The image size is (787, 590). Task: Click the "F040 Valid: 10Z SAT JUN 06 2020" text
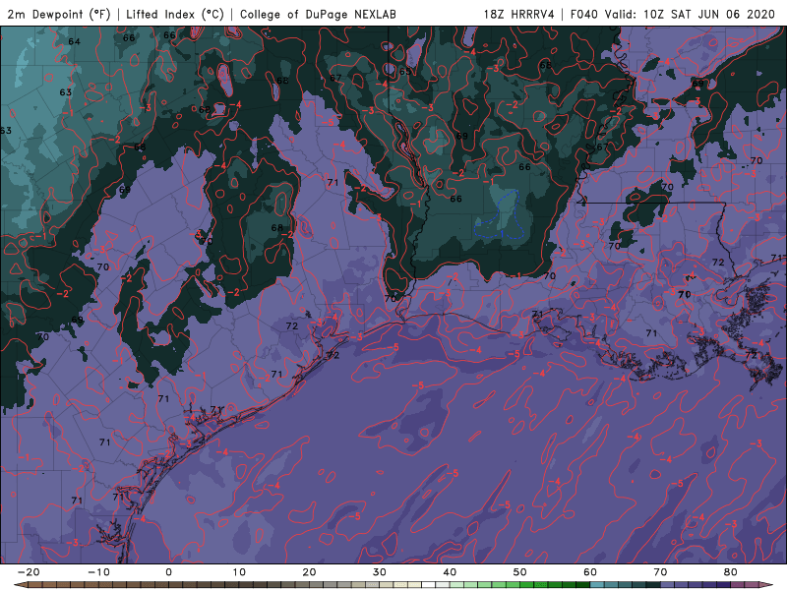(x=673, y=15)
